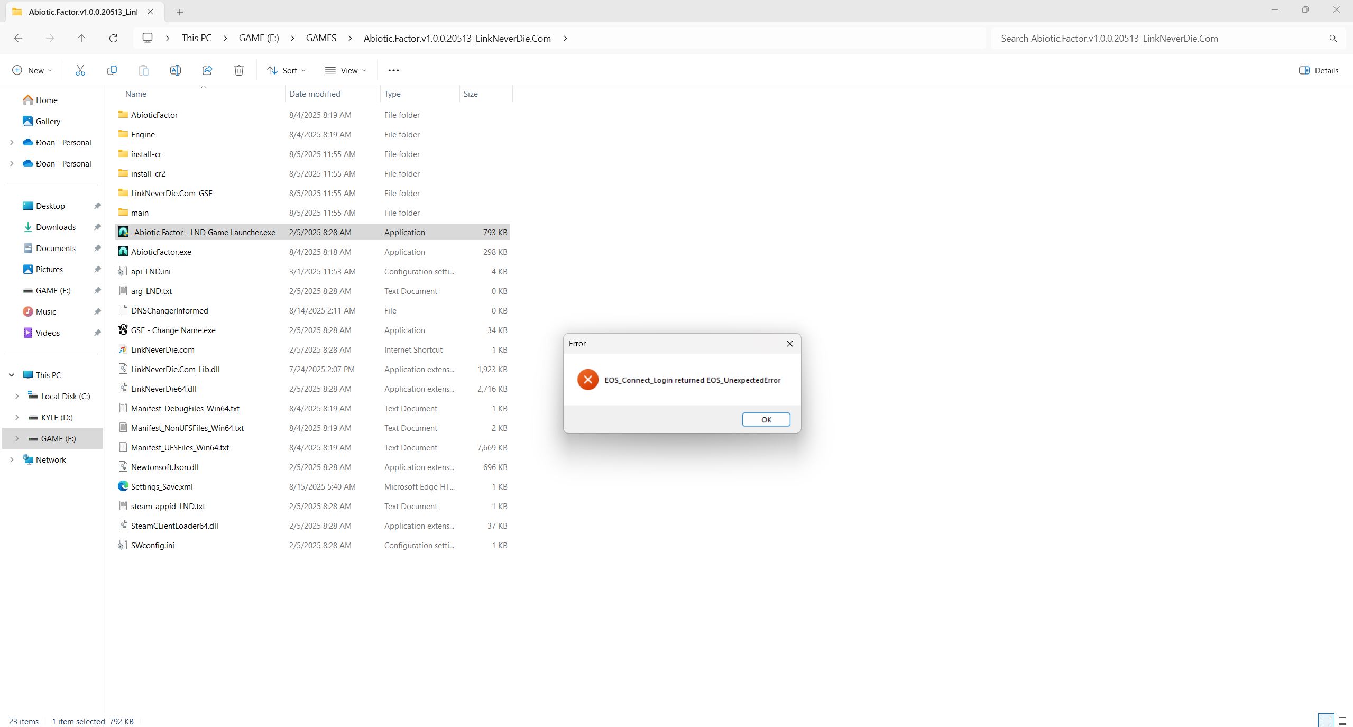The image size is (1353, 727).
Task: Click the Delete icon to remove selected file
Action: click(238, 70)
